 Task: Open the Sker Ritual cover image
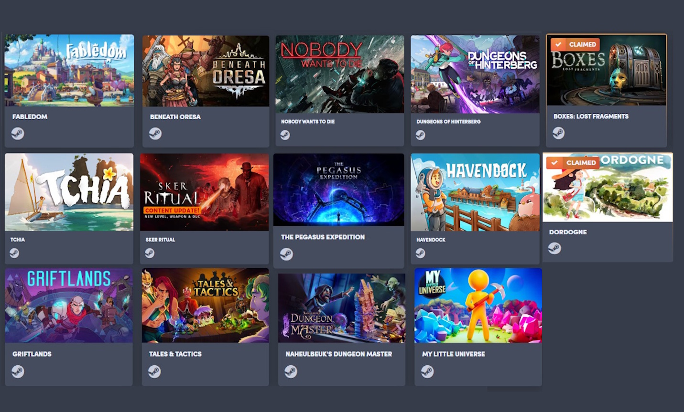204,192
